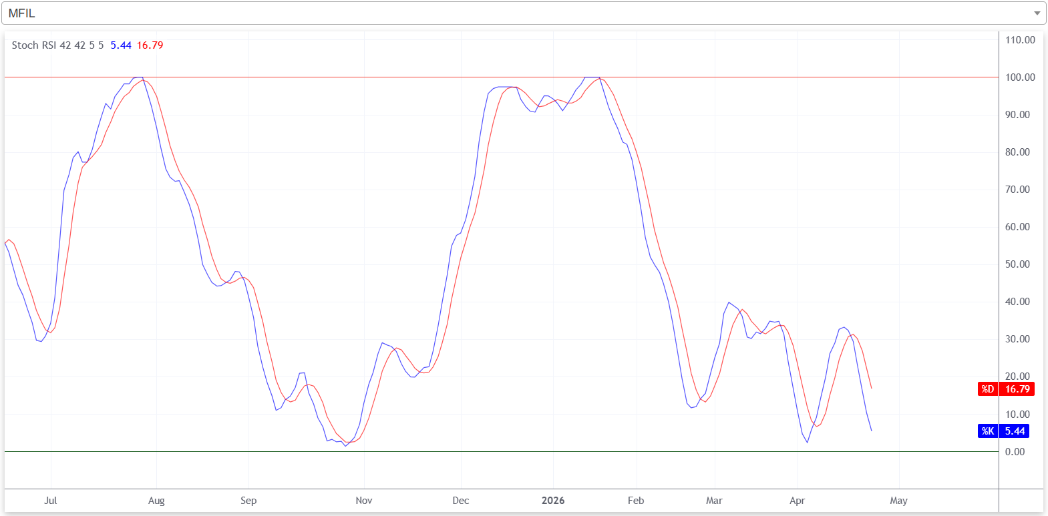
Task: Click the 0.00 value on the scale
Action: point(1015,452)
